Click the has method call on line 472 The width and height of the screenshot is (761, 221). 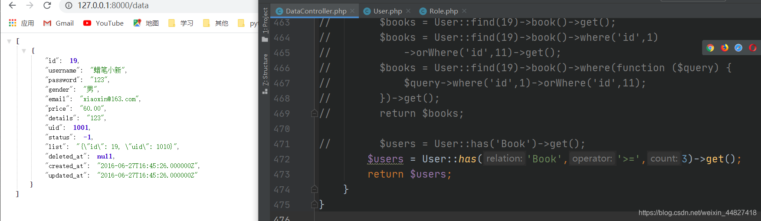coord(467,159)
